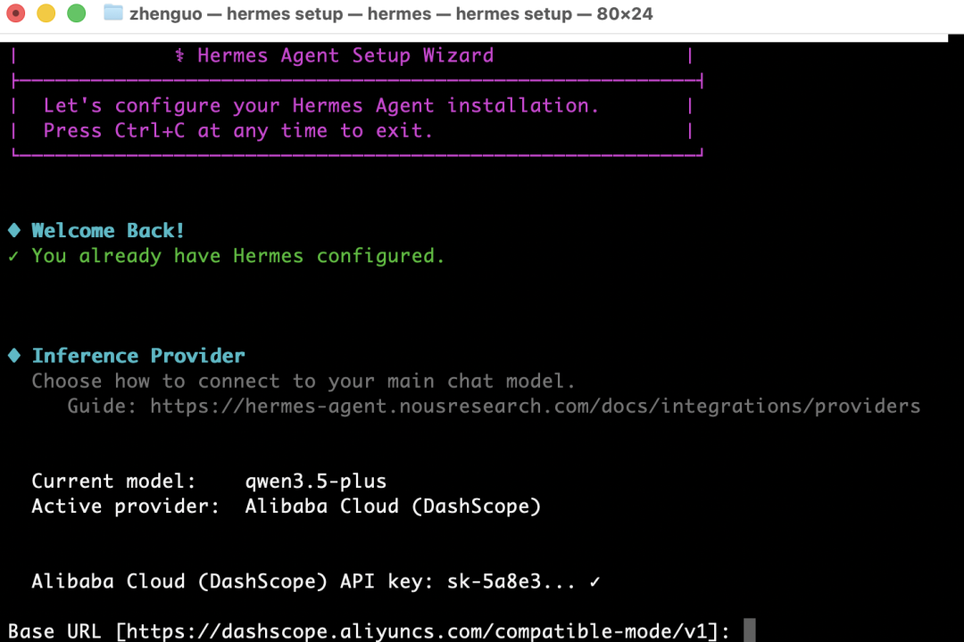Click the active provider value Alibaba Cloud (DashScope)

(393, 506)
